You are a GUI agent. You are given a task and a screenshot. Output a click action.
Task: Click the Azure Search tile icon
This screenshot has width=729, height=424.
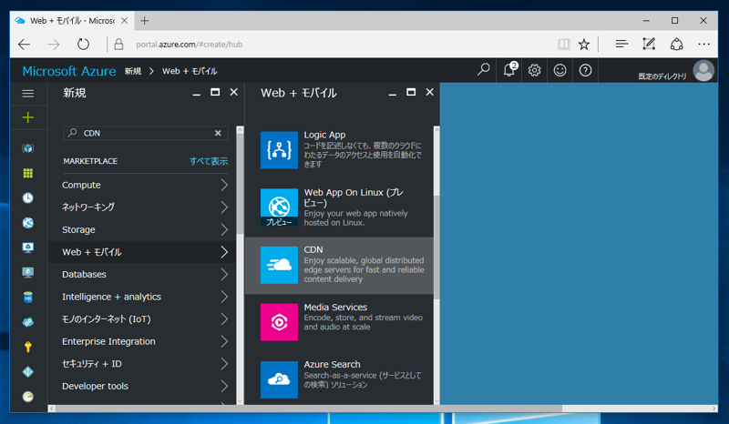[279, 379]
